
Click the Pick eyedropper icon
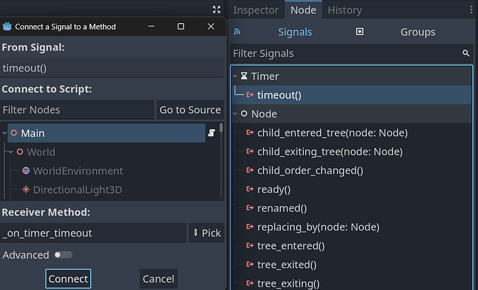pyautogui.click(x=197, y=233)
